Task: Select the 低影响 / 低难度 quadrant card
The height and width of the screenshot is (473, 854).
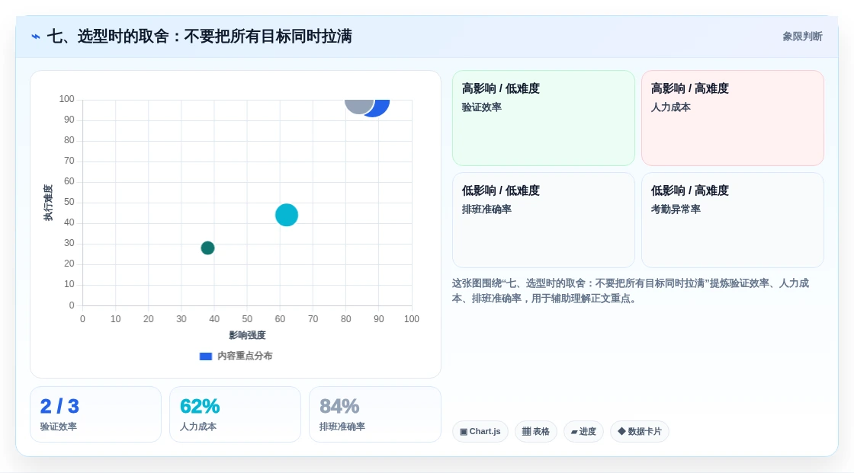Action: click(544, 220)
